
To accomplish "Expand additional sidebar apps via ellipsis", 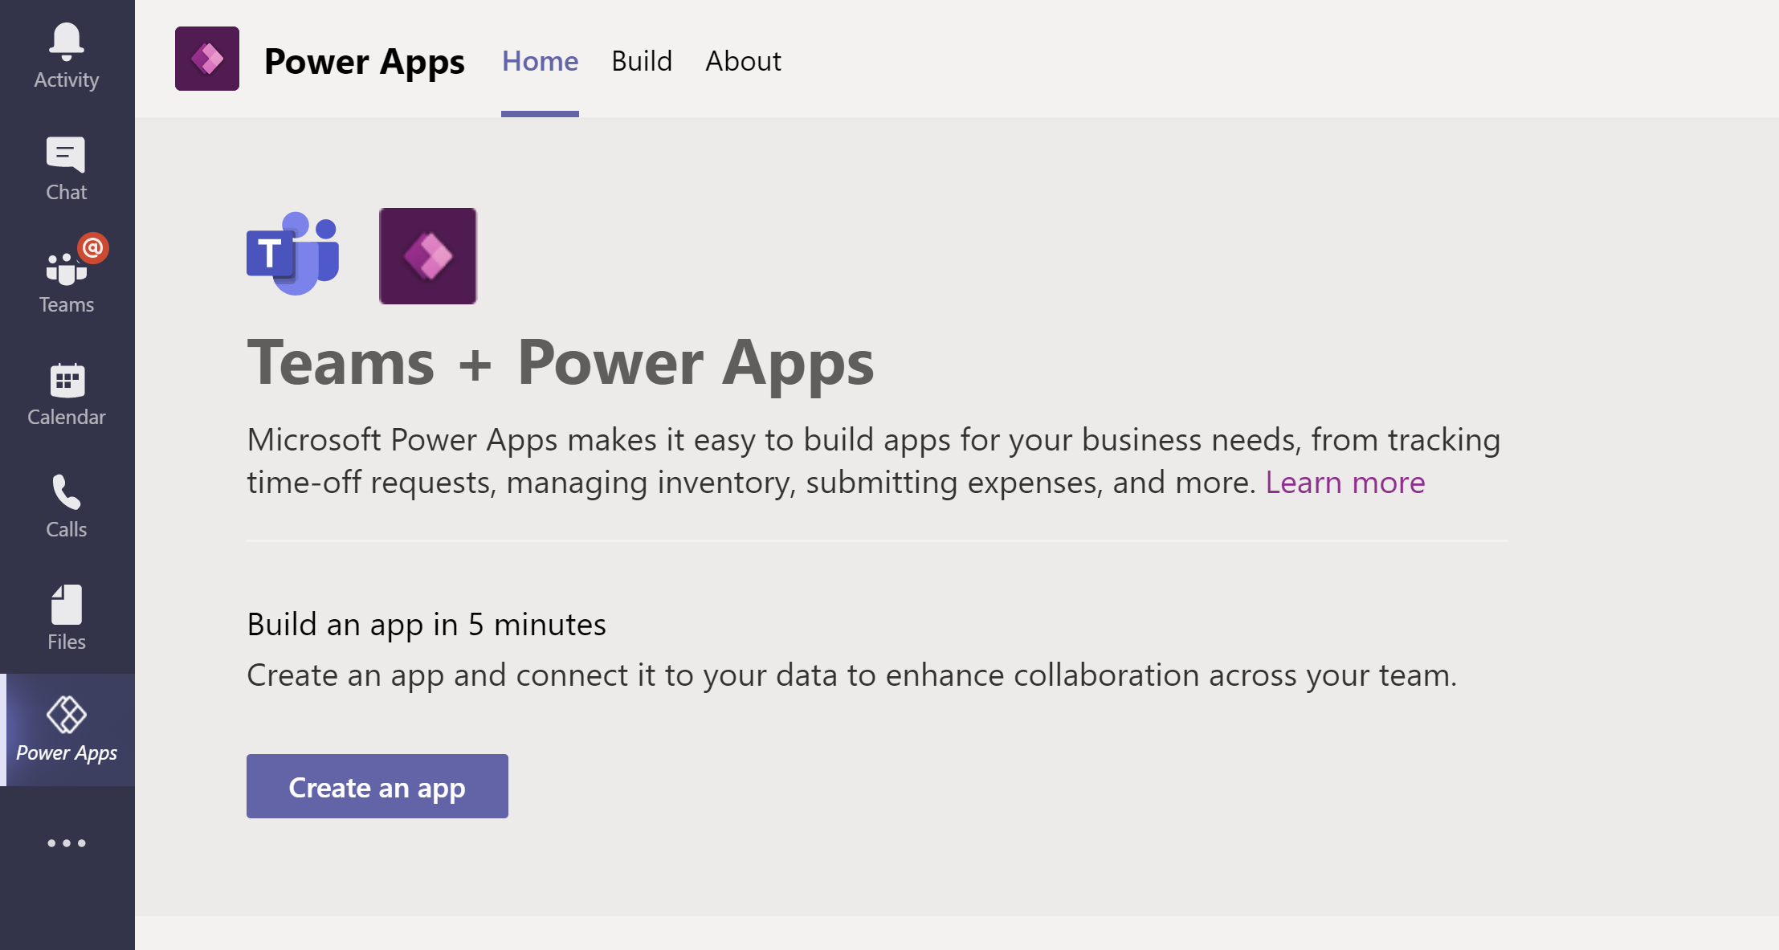I will pos(66,843).
